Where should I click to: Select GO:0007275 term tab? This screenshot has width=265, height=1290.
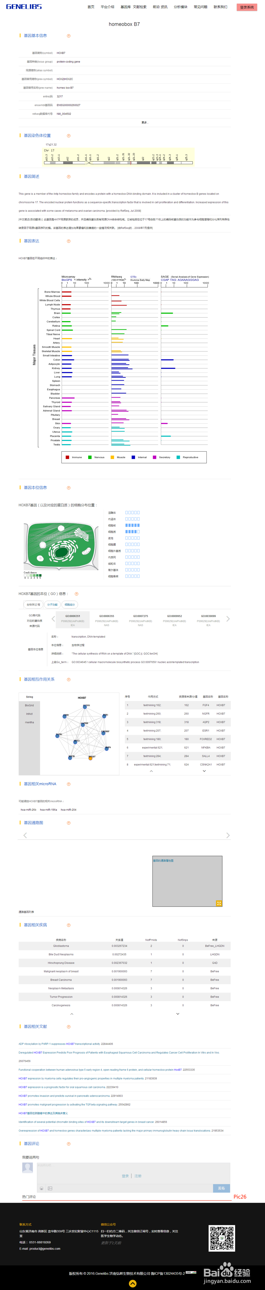click(x=140, y=620)
